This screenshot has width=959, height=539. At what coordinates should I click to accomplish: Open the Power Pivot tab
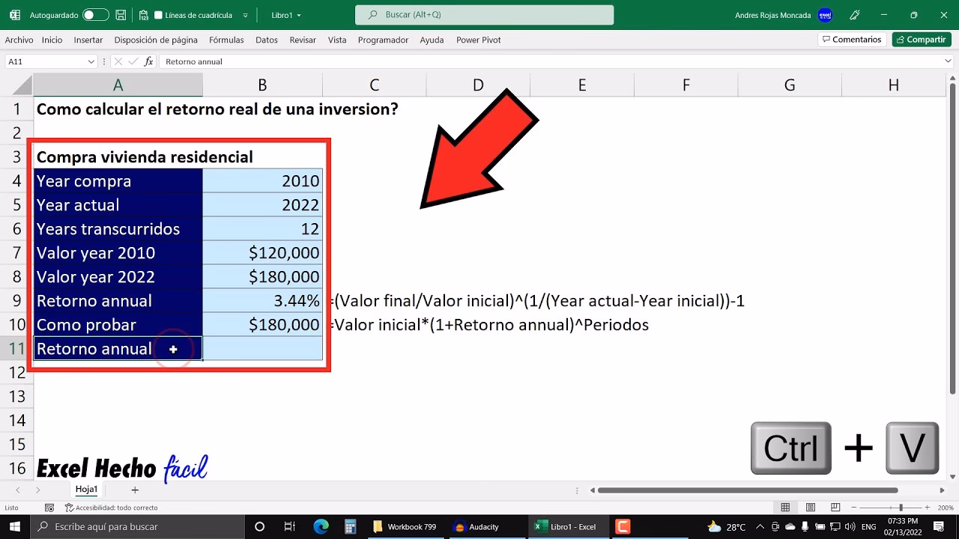pyautogui.click(x=478, y=40)
